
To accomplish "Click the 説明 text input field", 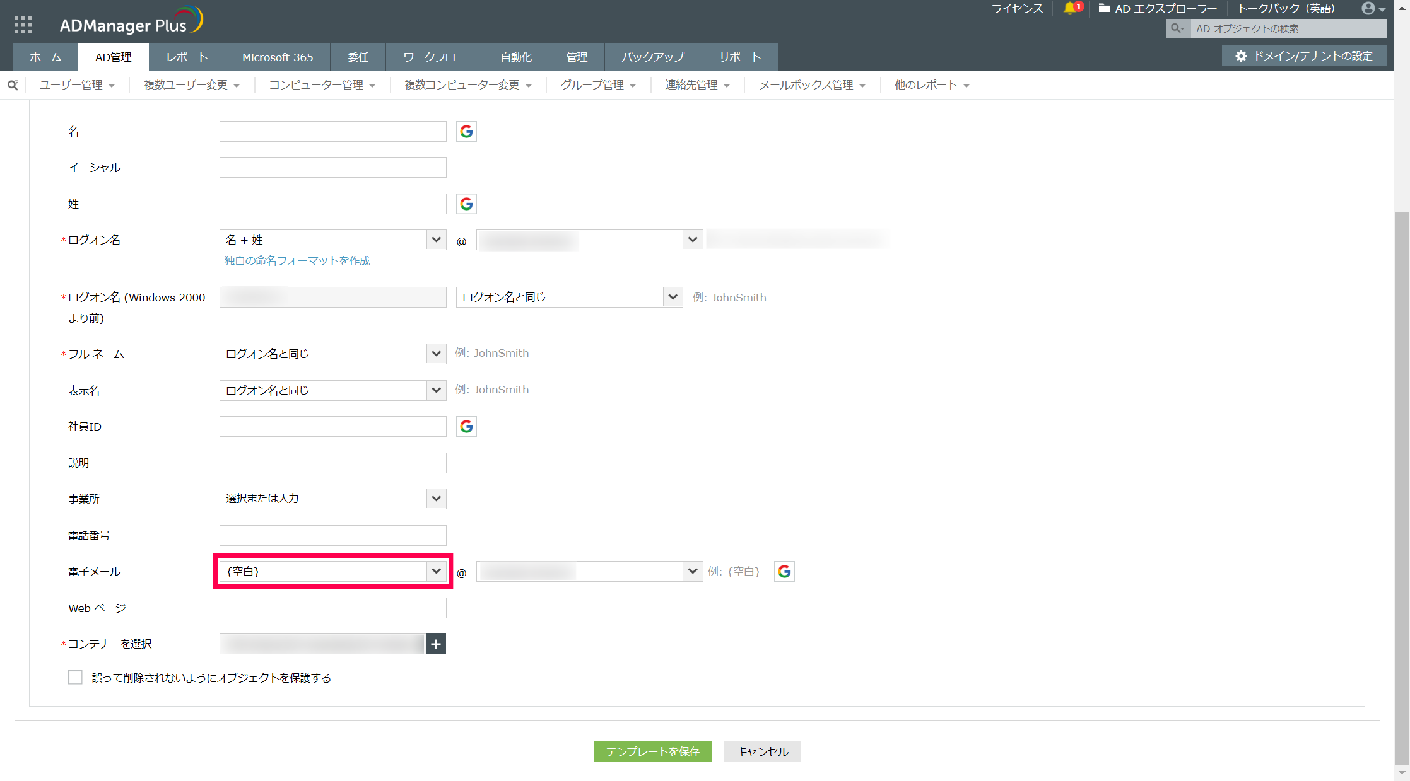I will click(x=332, y=463).
